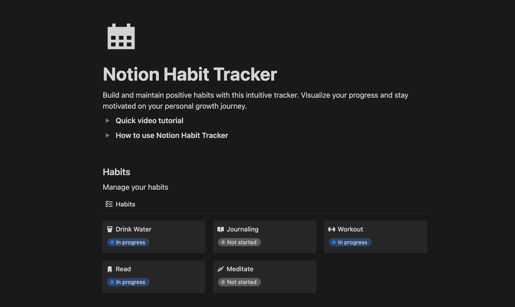The width and height of the screenshot is (515, 307).
Task: Click the Journaling open book icon
Action: click(220, 229)
